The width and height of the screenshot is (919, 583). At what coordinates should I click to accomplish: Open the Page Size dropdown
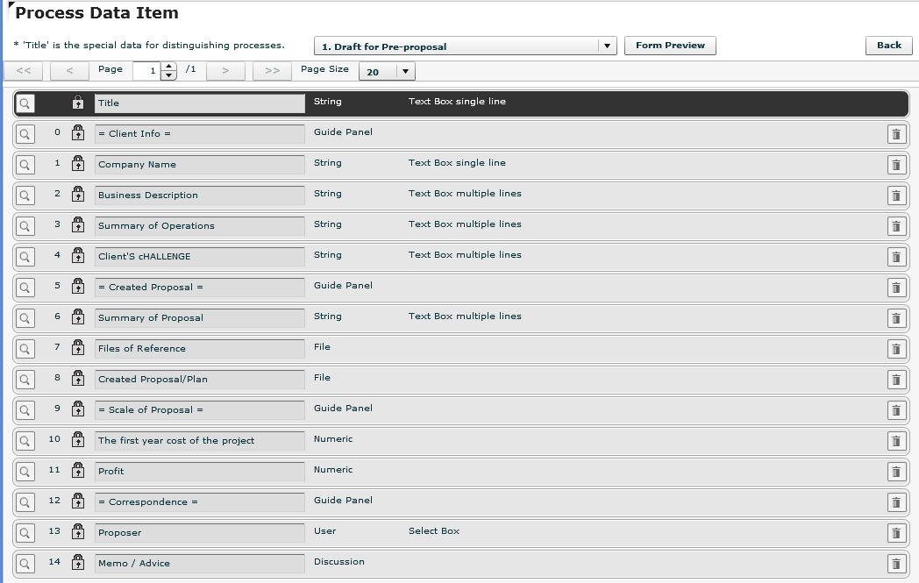point(387,72)
